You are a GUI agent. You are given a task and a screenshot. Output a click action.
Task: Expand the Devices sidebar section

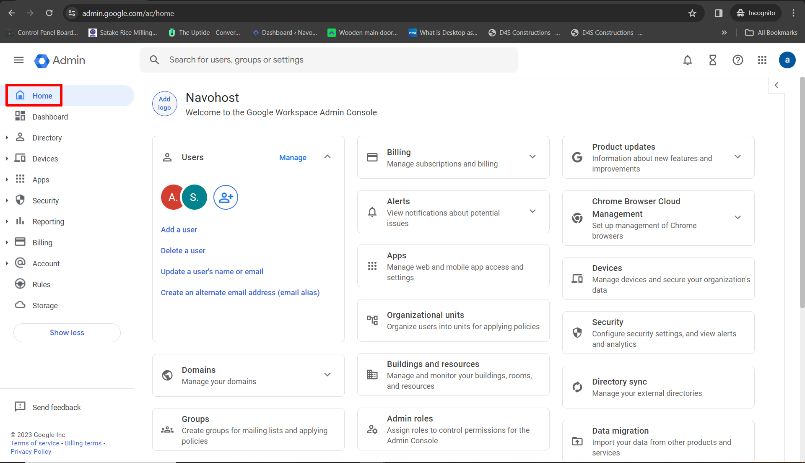coord(7,159)
